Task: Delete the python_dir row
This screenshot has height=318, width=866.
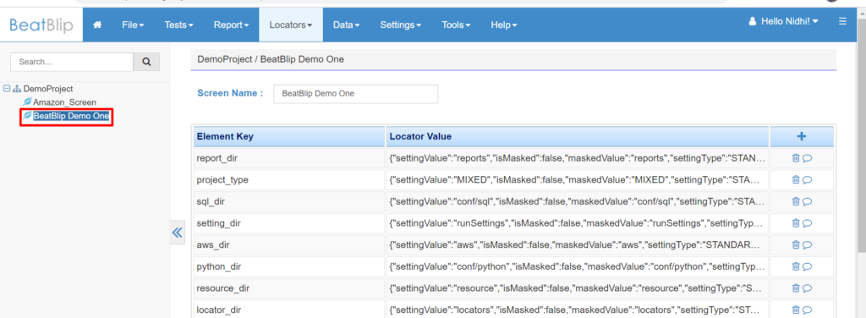Action: coord(796,266)
